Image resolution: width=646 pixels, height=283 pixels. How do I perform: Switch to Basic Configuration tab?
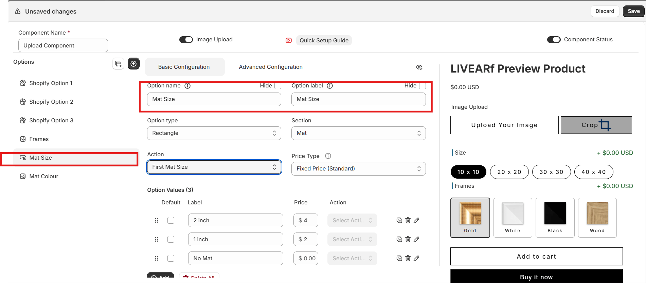pos(184,67)
